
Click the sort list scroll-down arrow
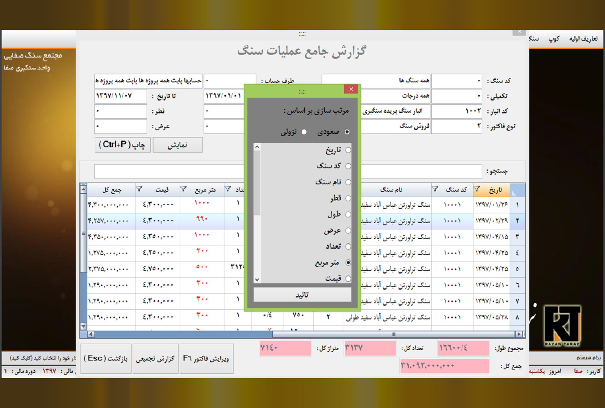coord(257,280)
